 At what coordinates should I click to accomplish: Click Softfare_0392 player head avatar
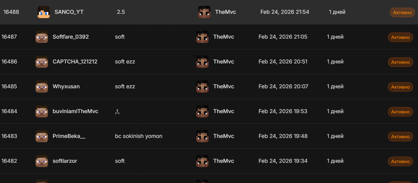click(x=42, y=37)
